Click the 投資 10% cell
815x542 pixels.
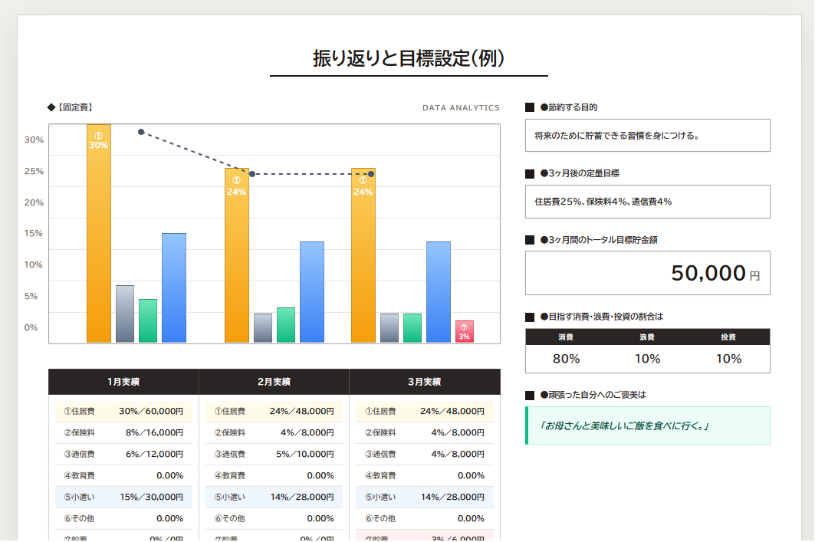pyautogui.click(x=728, y=358)
